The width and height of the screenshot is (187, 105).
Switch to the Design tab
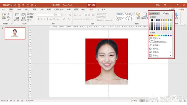34,10
